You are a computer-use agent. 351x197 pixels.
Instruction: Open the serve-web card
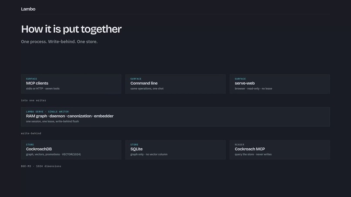[280, 84]
